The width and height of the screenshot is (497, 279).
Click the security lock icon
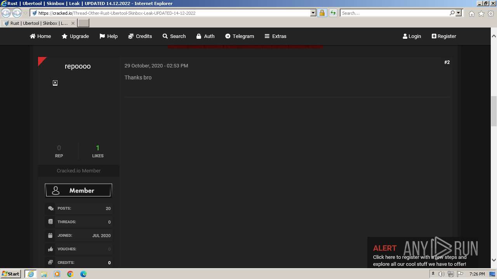click(322, 13)
